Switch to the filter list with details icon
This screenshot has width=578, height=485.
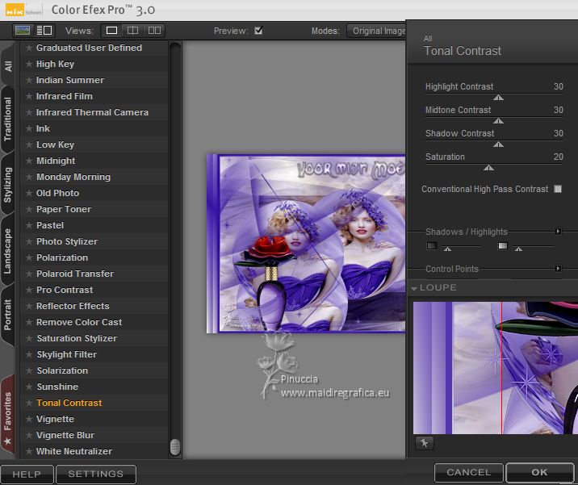[x=44, y=31]
